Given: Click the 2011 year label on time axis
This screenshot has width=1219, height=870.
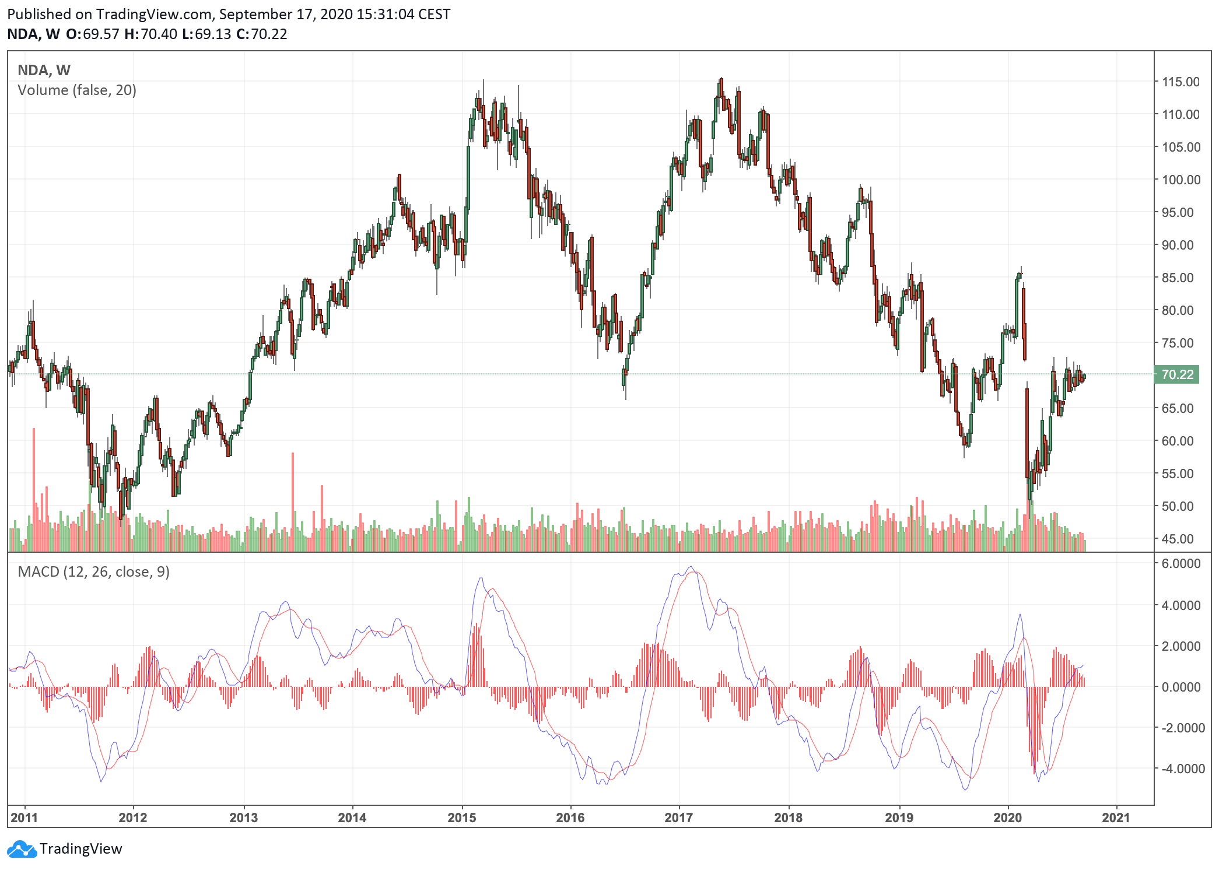Looking at the screenshot, I should [24, 818].
